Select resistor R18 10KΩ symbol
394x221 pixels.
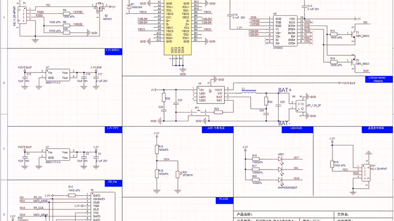tap(332, 164)
